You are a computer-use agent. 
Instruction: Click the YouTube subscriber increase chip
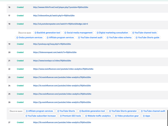[x=41, y=116]
